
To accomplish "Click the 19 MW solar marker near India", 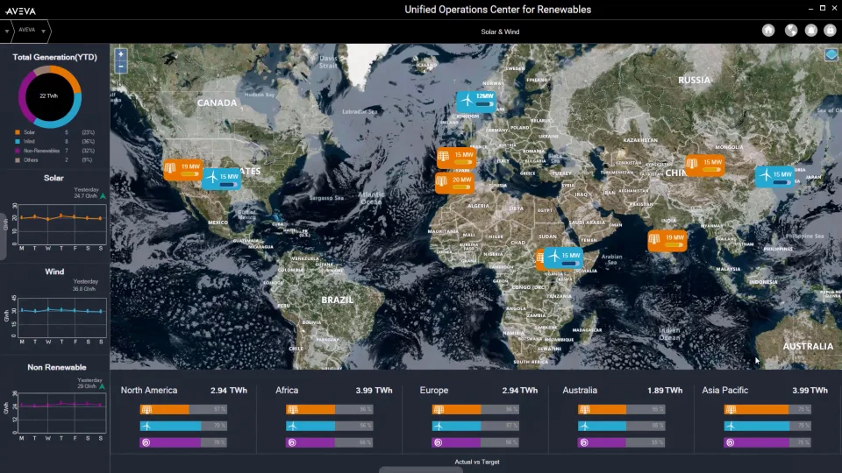I will click(667, 241).
